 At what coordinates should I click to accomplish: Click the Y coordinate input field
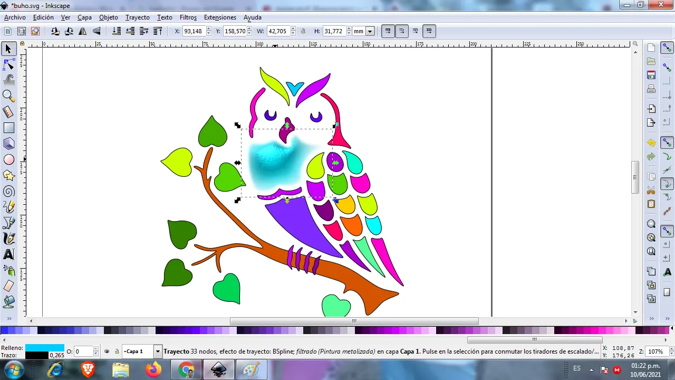[235, 31]
